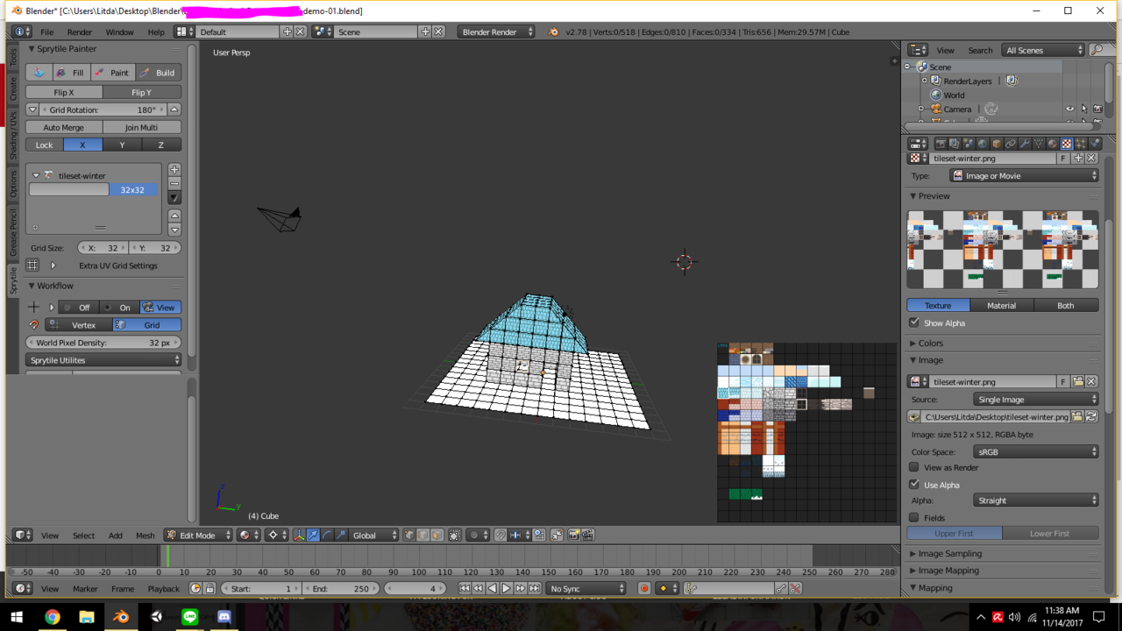Select the Sprytile Paint tool
The width and height of the screenshot is (1122, 631).
[111, 73]
